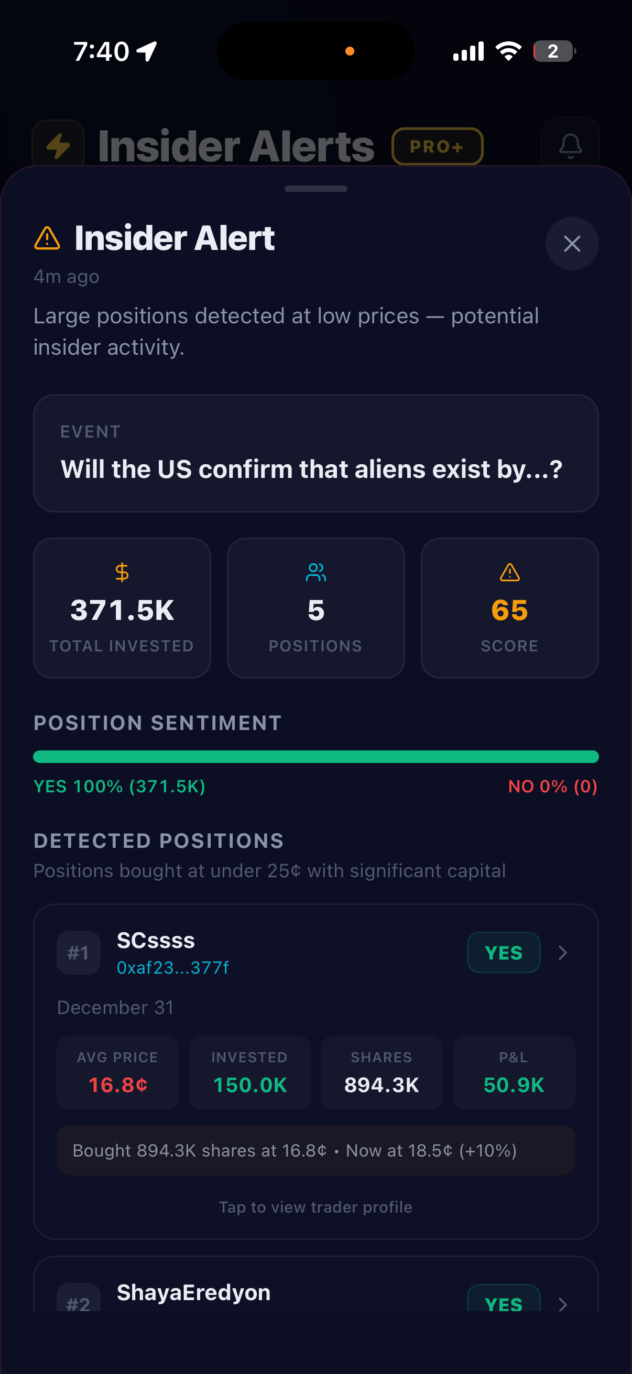Click the green YES sentiment bar
This screenshot has width=632, height=1374.
[x=315, y=756]
